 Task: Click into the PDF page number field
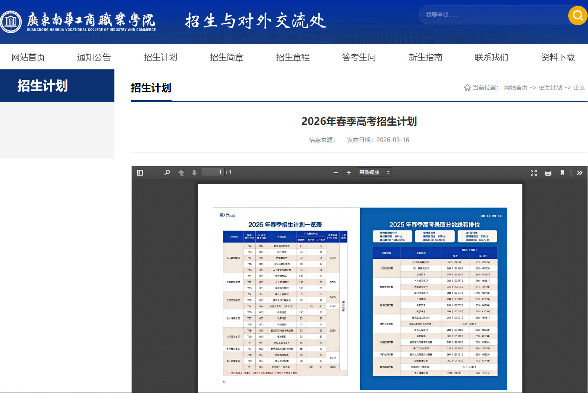click(x=213, y=172)
